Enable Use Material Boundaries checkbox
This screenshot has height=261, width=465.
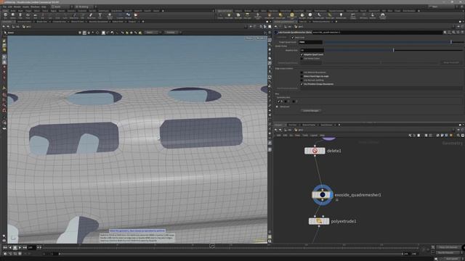pyautogui.click(x=302, y=72)
